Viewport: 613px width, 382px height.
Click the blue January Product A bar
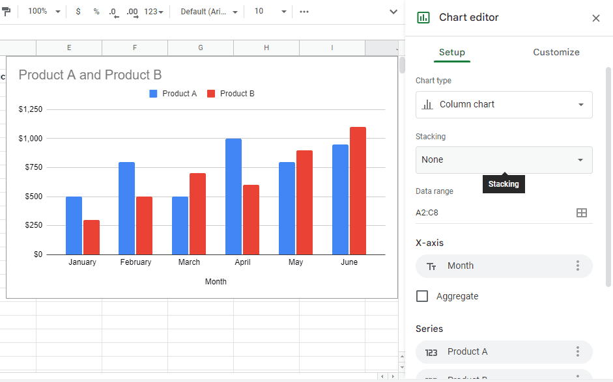pyautogui.click(x=74, y=225)
